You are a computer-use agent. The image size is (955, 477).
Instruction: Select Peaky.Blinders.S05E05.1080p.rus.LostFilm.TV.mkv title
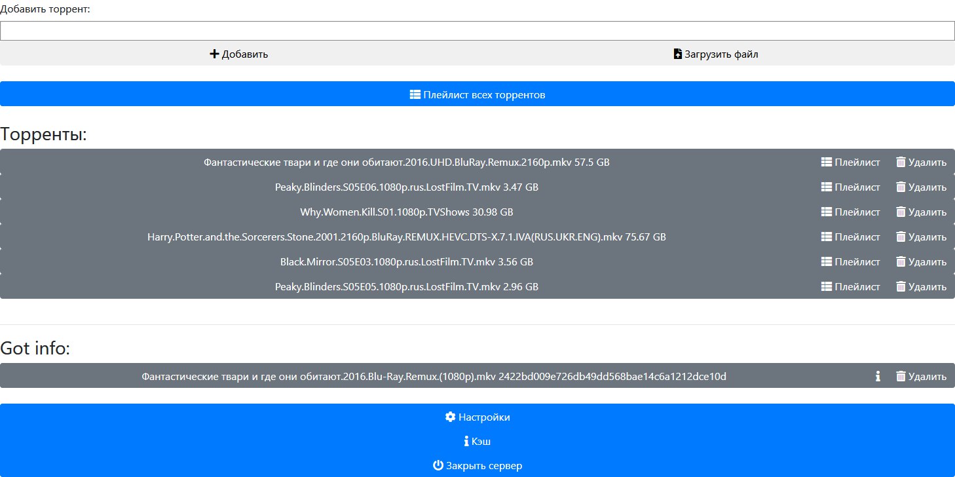pyautogui.click(x=407, y=286)
